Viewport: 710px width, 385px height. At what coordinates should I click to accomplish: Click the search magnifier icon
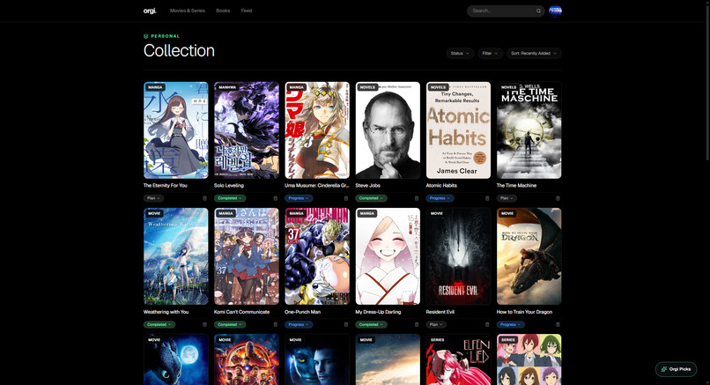[538, 11]
